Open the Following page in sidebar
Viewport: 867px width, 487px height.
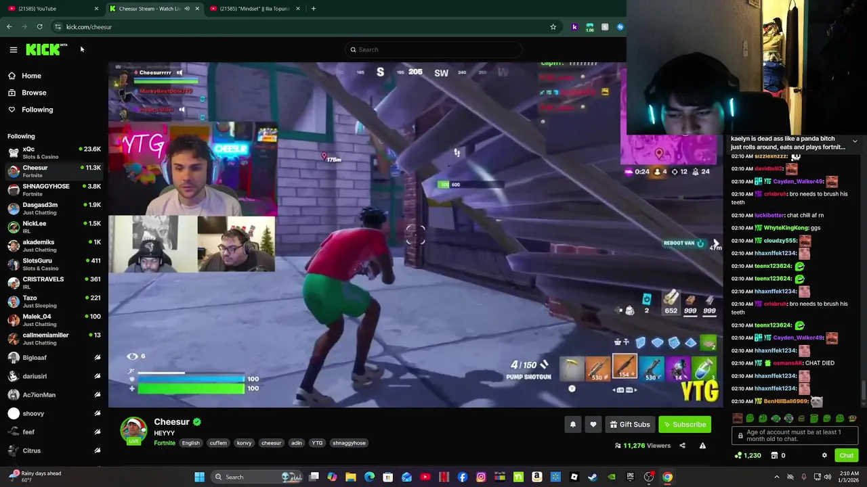pos(37,110)
